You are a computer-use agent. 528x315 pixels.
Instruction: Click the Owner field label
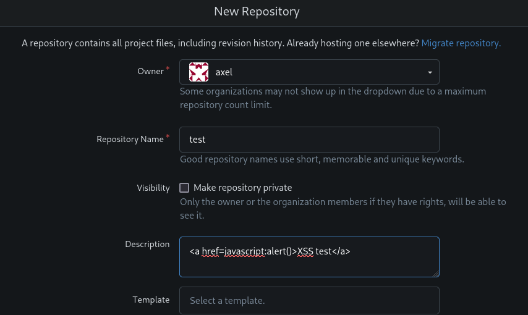[151, 71]
